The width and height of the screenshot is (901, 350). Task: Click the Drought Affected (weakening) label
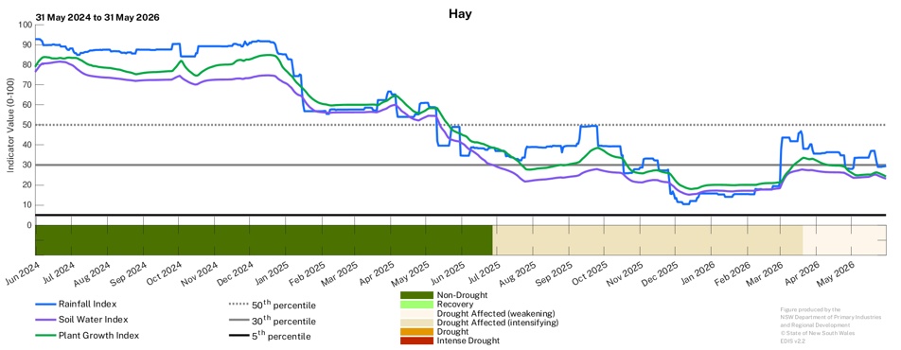[496, 313]
